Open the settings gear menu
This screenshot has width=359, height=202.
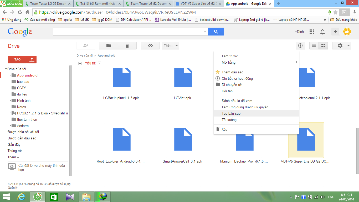coord(342,46)
